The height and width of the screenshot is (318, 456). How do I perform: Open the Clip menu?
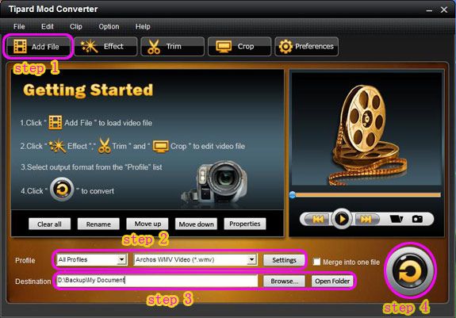[x=76, y=26]
